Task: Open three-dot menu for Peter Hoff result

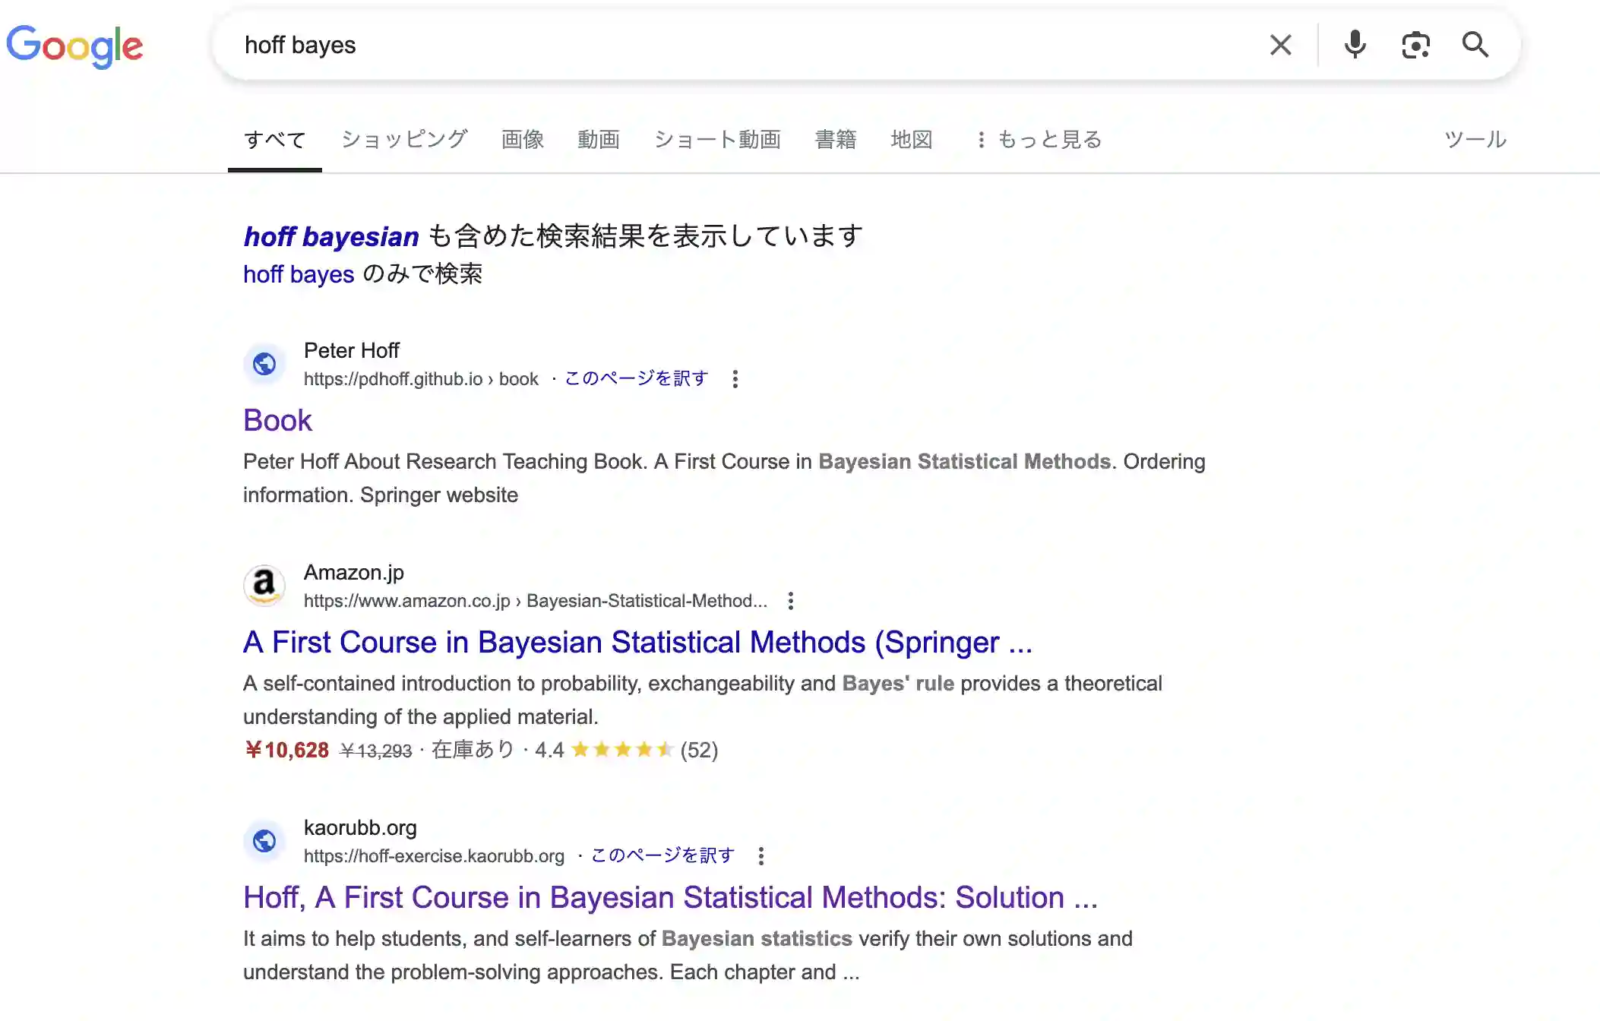Action: pos(735,378)
